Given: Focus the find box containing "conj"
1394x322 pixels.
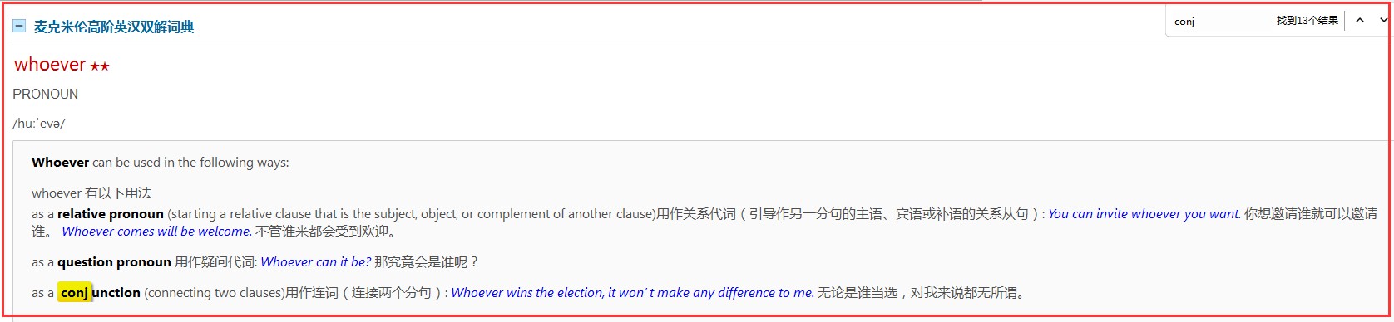Looking at the screenshot, I should (1219, 22).
